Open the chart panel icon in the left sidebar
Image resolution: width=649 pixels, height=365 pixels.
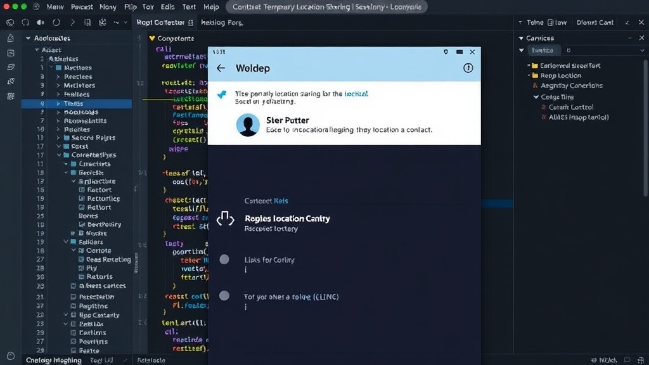[x=11, y=53]
